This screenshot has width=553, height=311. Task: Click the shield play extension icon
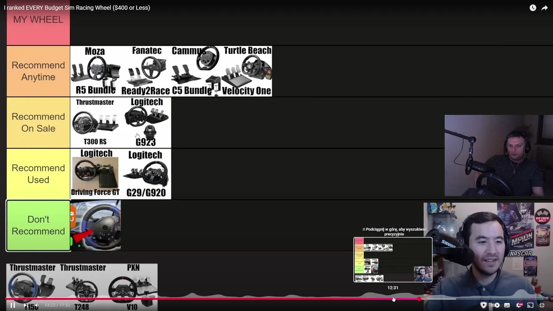click(x=483, y=305)
